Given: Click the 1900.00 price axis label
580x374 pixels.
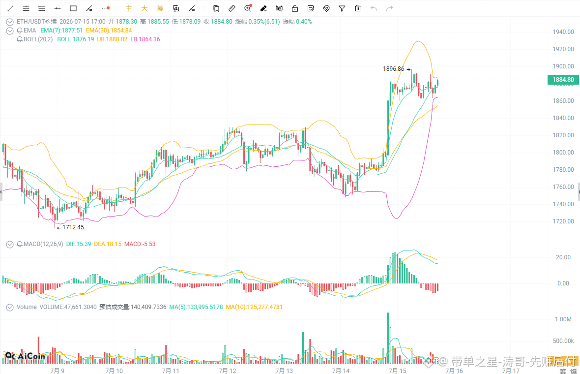Looking at the screenshot, I should (563, 66).
